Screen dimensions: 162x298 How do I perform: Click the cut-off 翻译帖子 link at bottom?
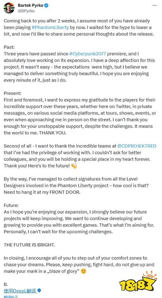[10, 297]
